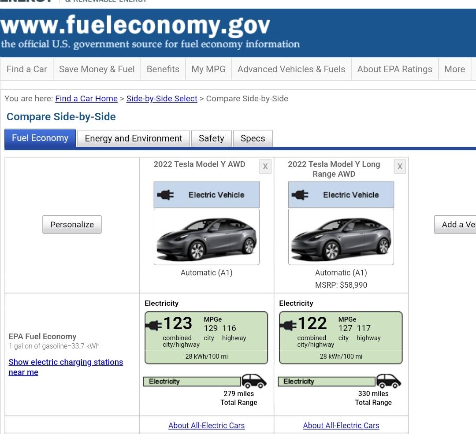Click the plug icon on Long Range AWD banner
476x434 pixels.
[300, 195]
